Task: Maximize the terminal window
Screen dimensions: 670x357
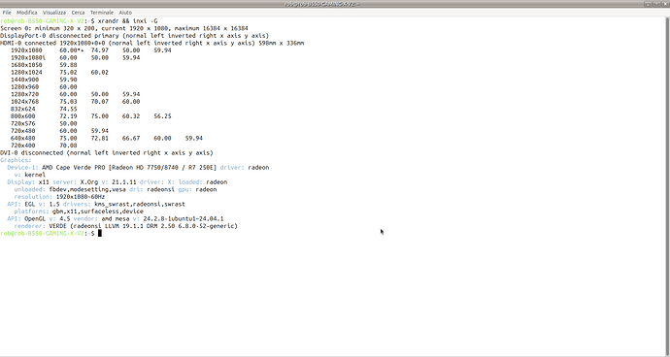Action: pos(656,4)
